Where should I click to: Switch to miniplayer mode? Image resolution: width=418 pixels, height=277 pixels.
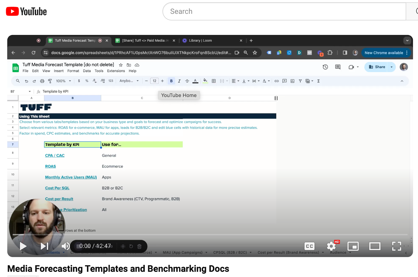[353, 246]
